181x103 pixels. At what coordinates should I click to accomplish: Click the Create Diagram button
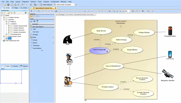(x=46, y=5)
